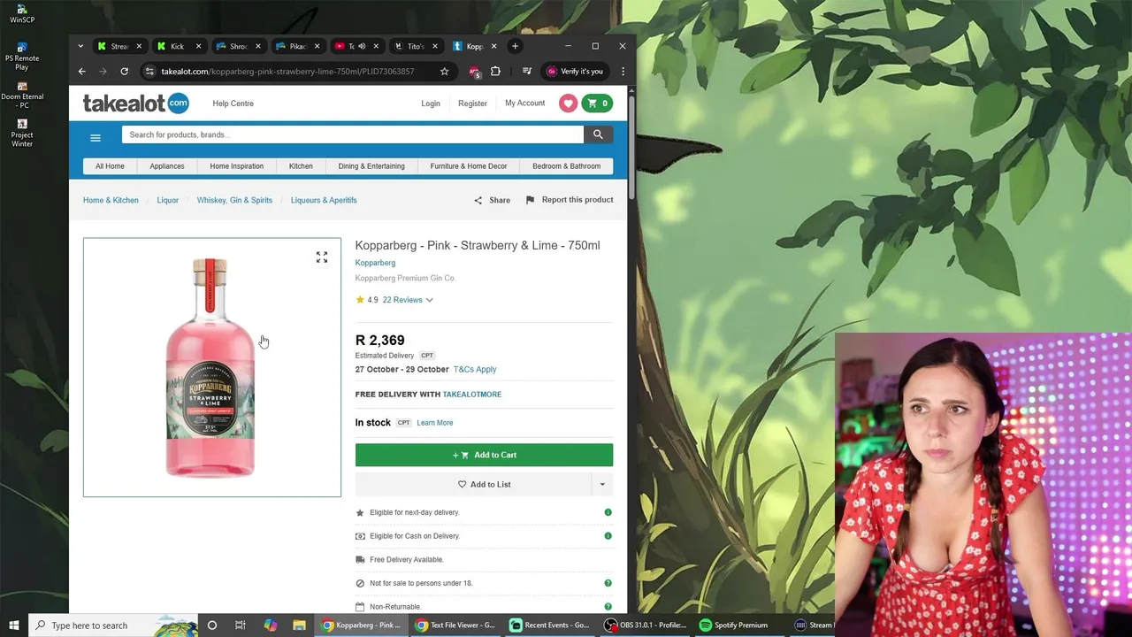
Task: Go to Liquor breadcrumb
Action: point(167,200)
